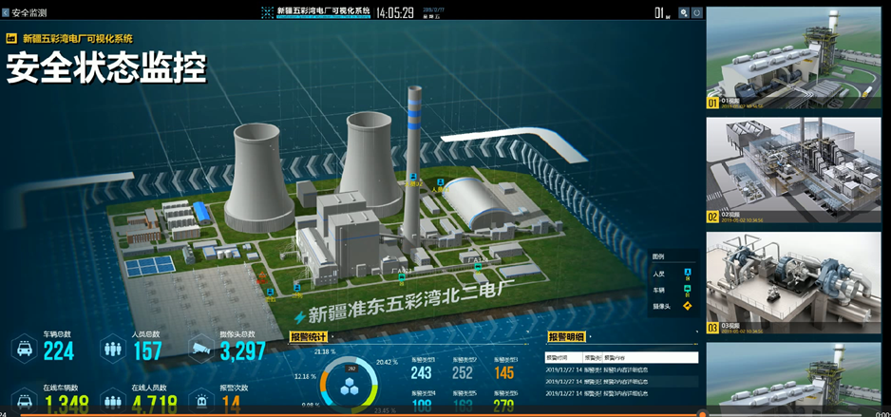The width and height of the screenshot is (891, 417).
Task: Open the bottom partially visible video thumbnail
Action: point(793,377)
